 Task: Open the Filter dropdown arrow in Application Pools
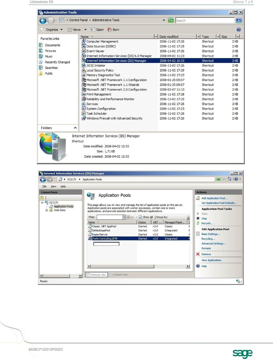(x=124, y=217)
